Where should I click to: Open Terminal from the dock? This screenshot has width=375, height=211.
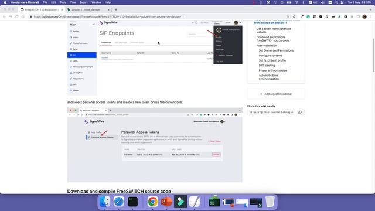[133, 202]
